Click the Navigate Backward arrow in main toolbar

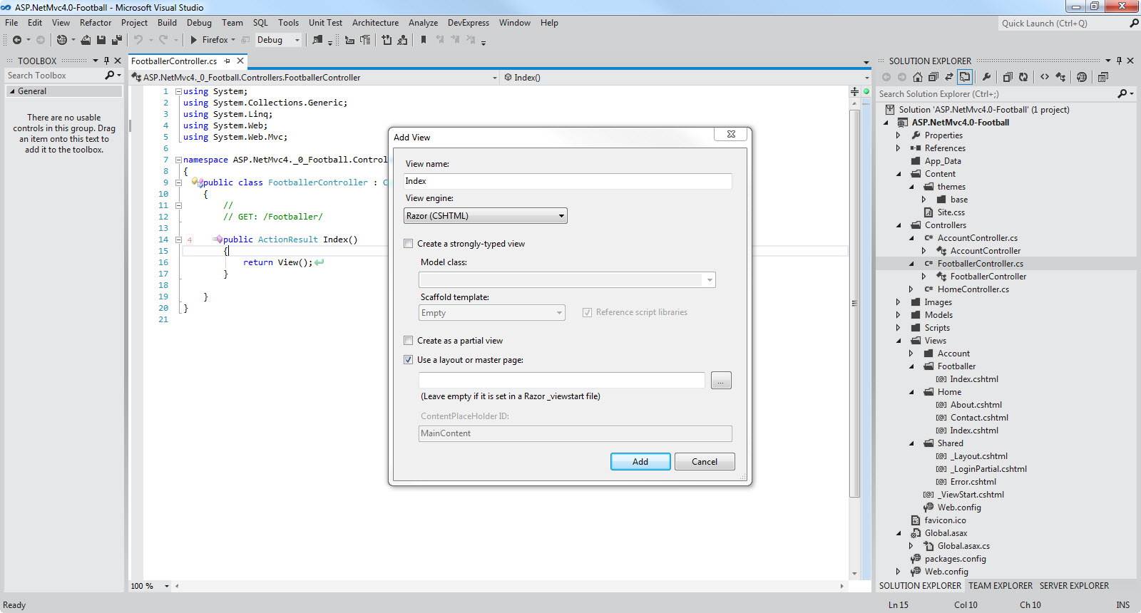coord(16,40)
